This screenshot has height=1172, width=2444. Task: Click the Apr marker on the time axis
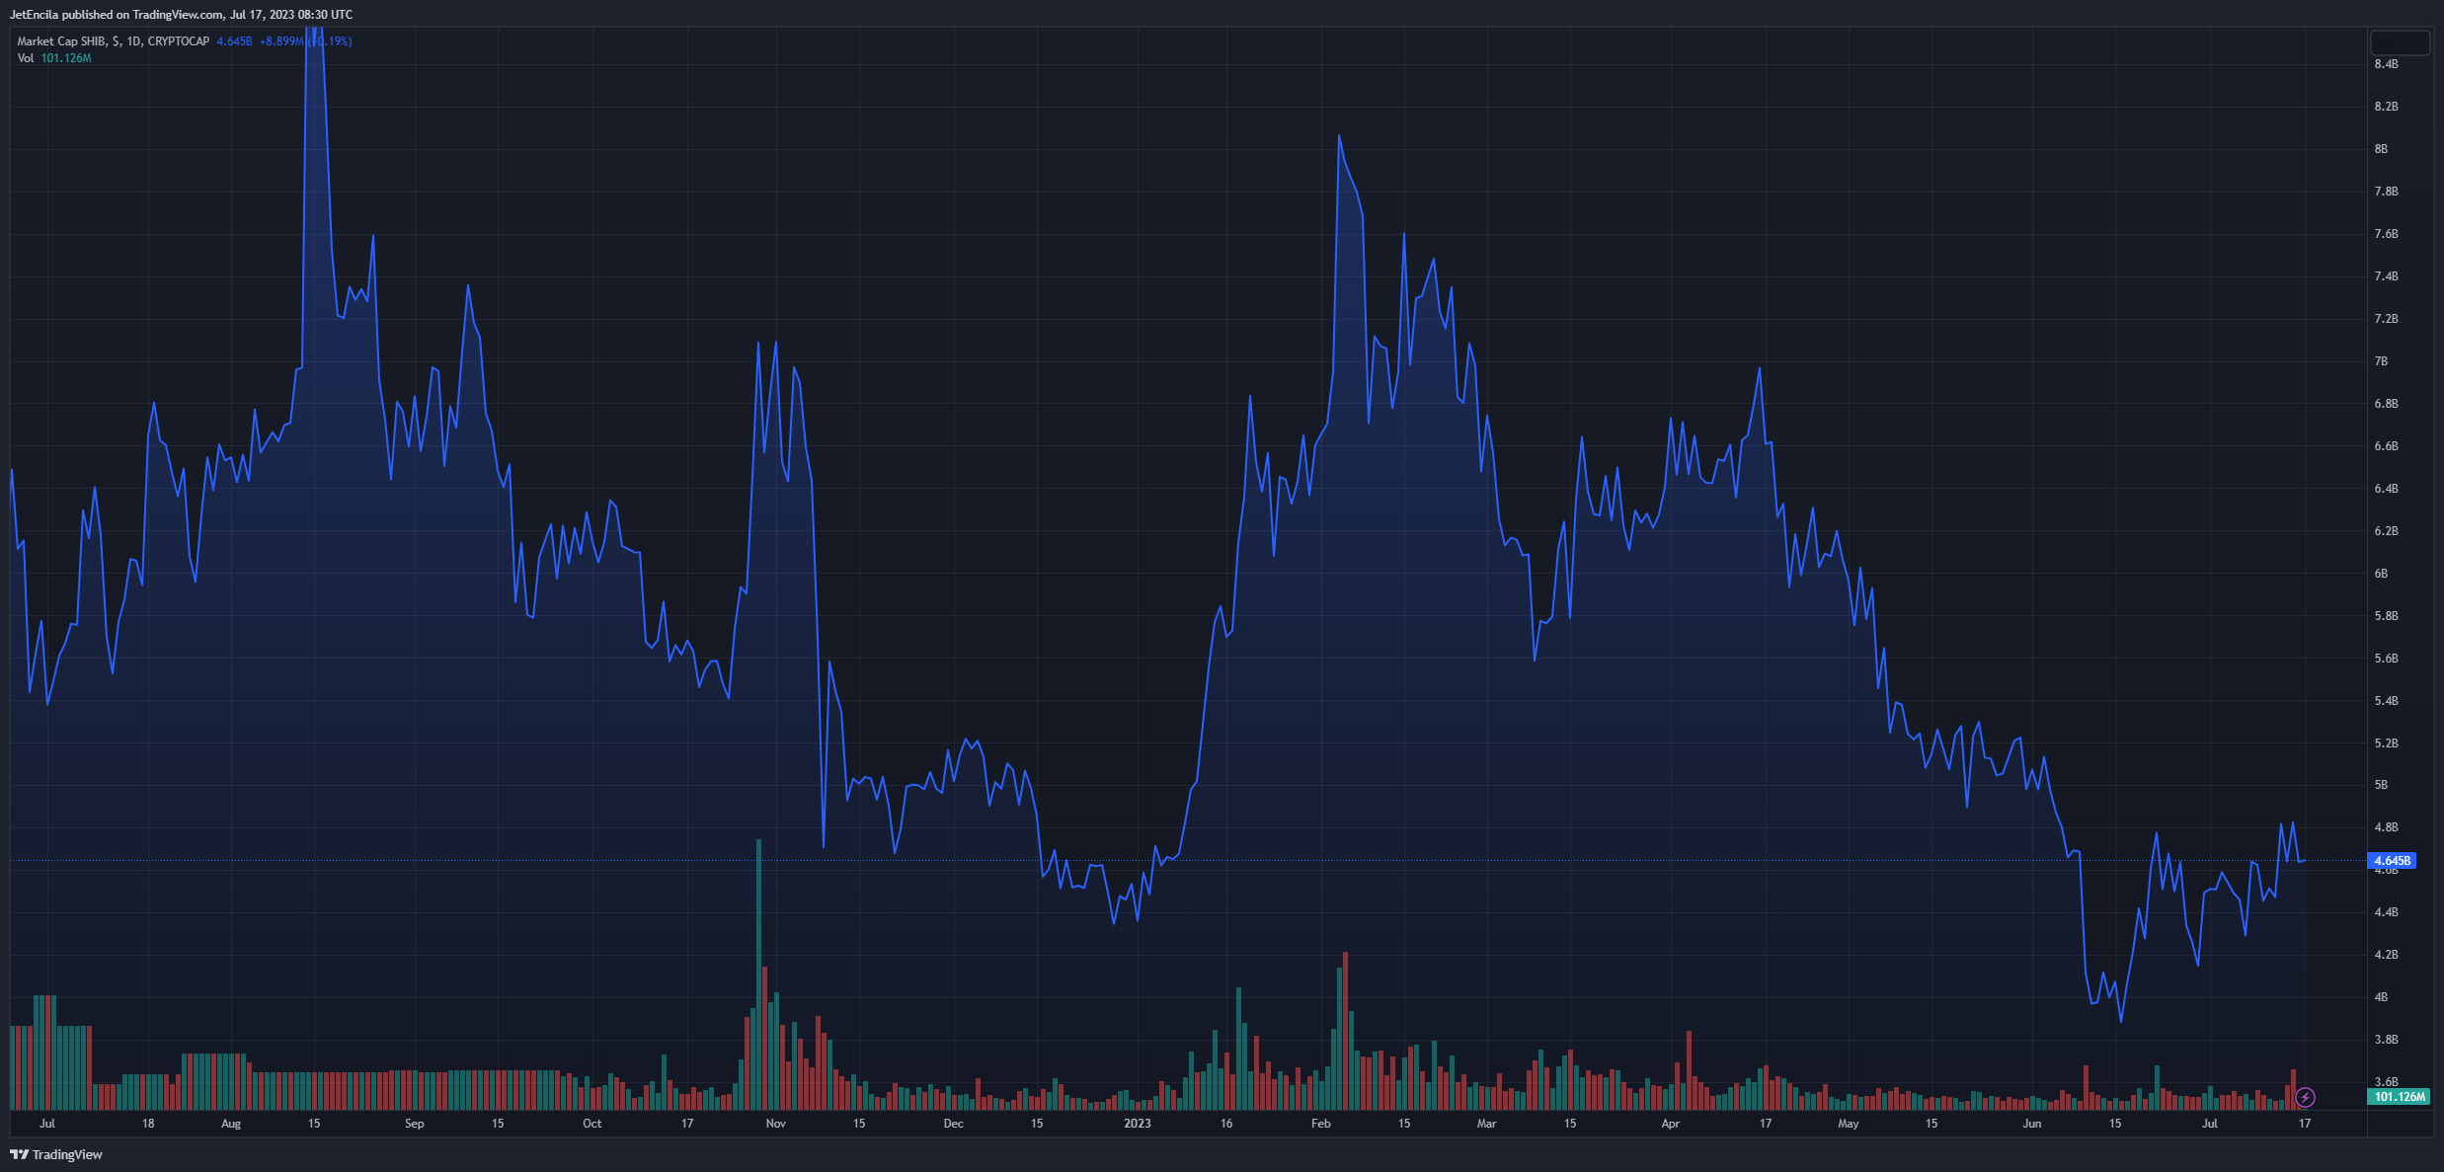point(1670,1124)
